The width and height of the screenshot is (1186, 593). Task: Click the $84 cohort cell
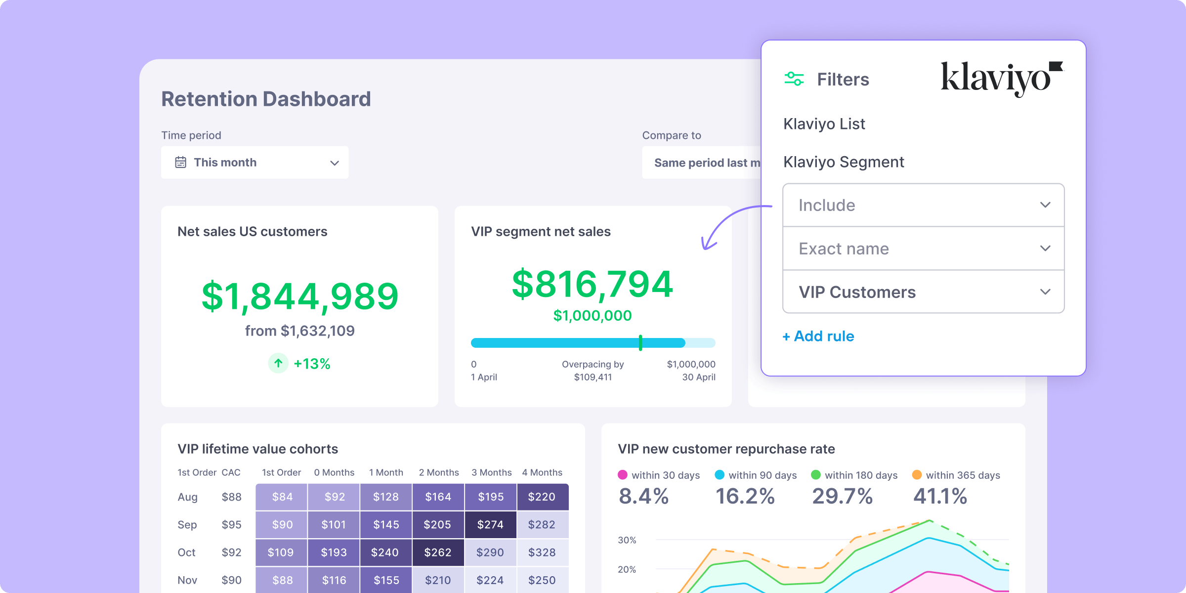click(282, 497)
